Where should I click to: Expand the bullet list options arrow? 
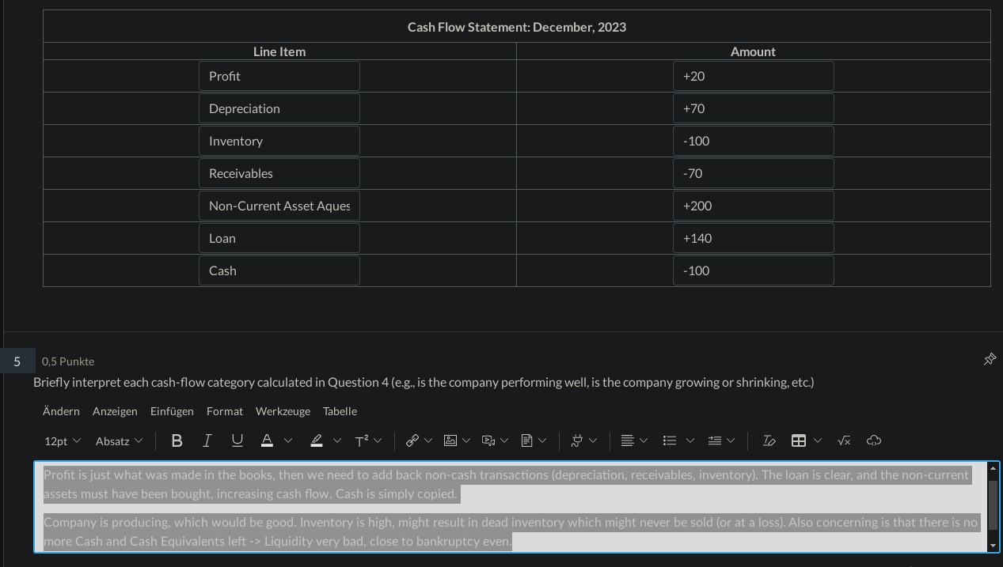point(690,440)
